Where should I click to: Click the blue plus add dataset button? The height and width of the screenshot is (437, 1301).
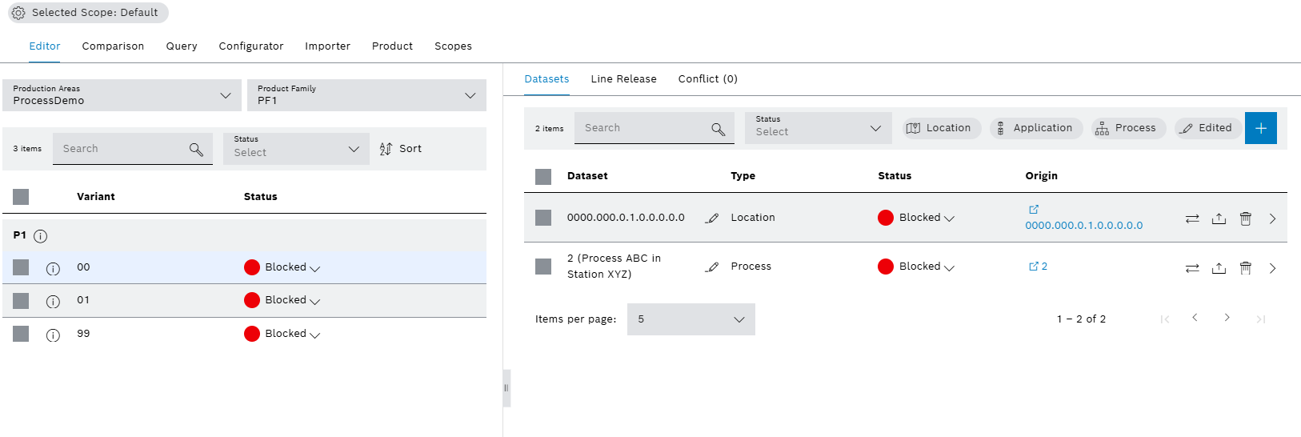click(x=1260, y=128)
